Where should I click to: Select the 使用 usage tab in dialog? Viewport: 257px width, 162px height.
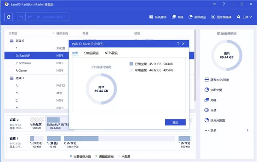(75, 53)
